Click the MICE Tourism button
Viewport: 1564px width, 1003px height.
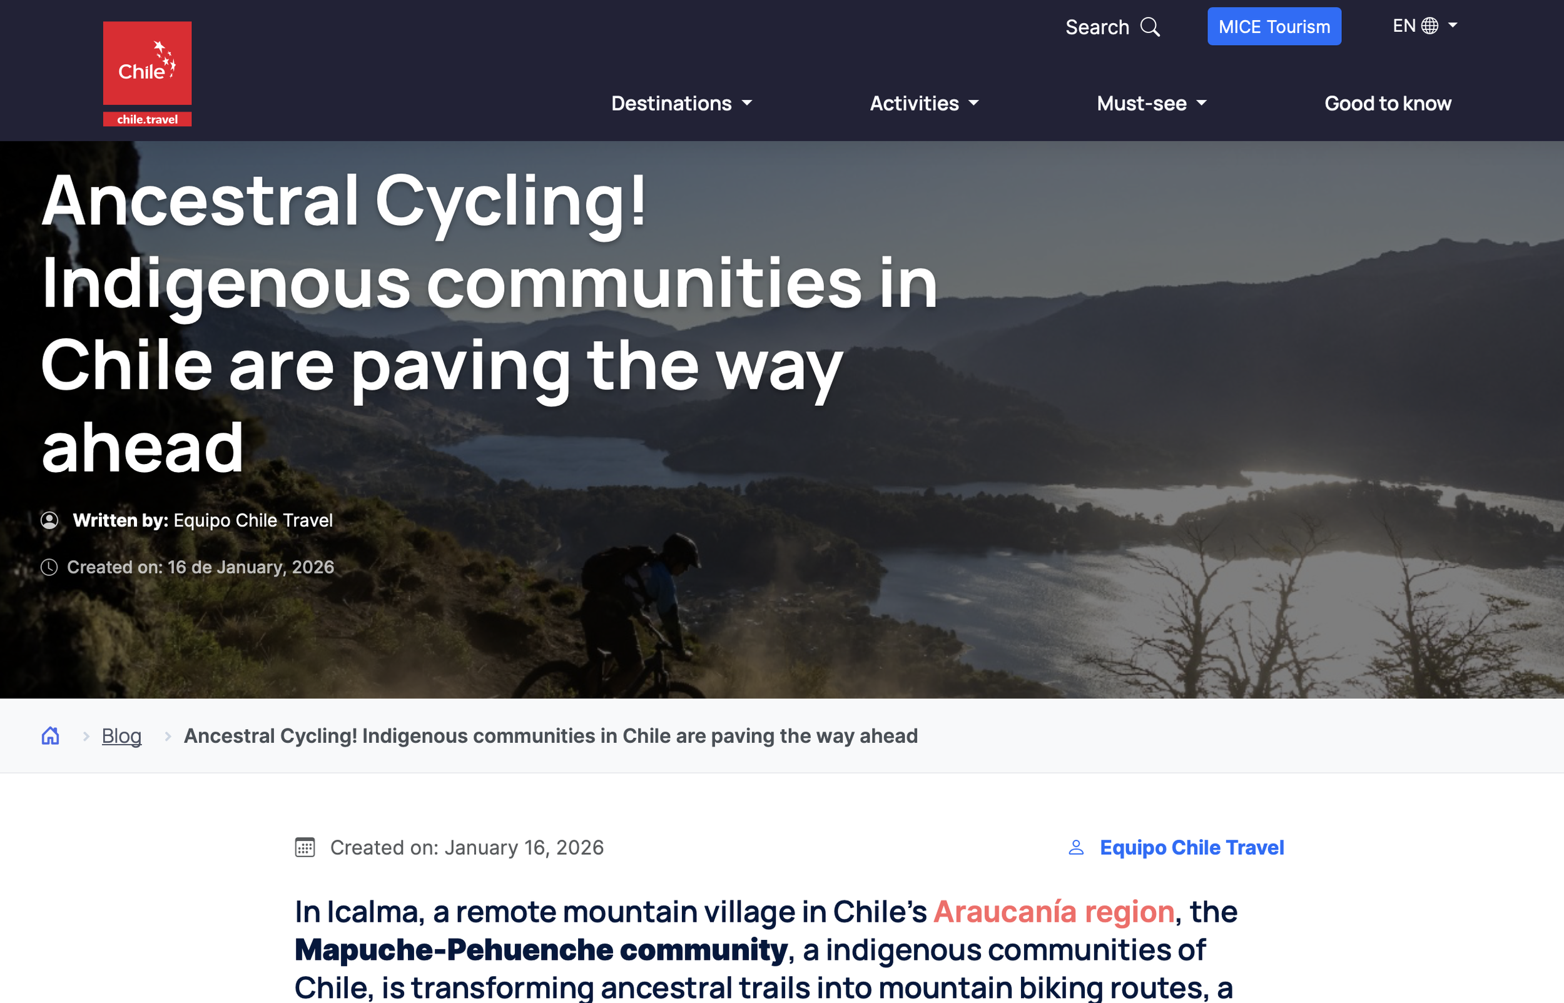[1274, 26]
